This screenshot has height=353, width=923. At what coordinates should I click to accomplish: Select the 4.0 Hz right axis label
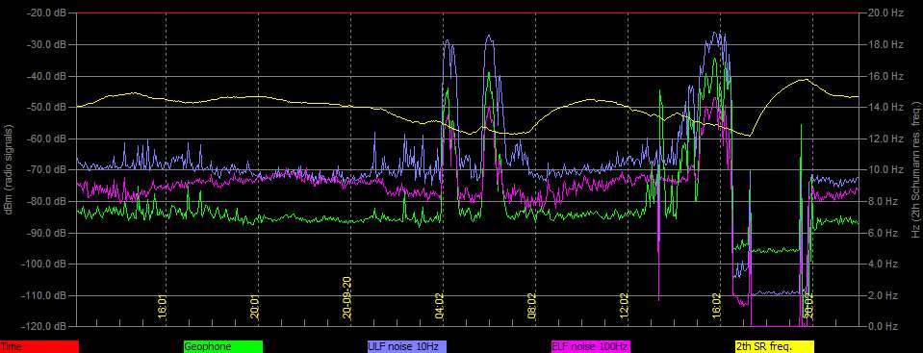click(x=884, y=265)
